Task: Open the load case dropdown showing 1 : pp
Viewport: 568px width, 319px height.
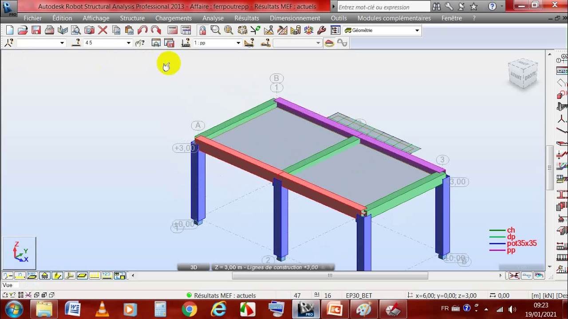Action: click(x=238, y=43)
